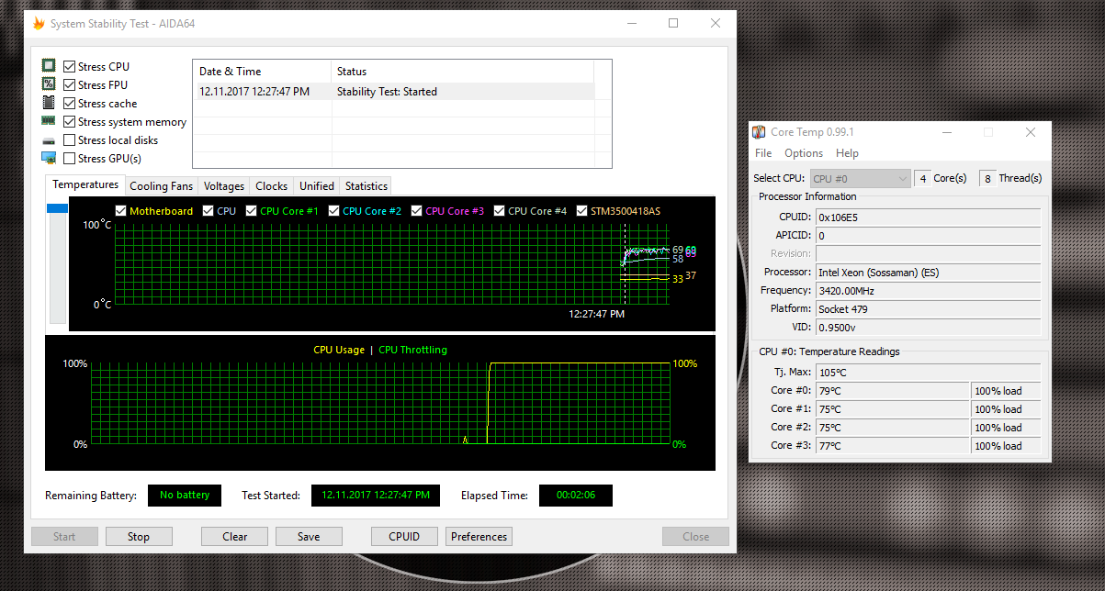
Task: Click the CPU chip icon beside Stress CPU
Action: [49, 66]
